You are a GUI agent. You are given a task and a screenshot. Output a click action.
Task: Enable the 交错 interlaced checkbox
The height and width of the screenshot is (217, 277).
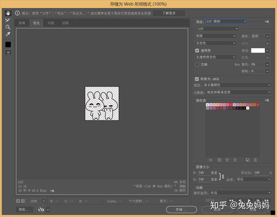tap(197, 64)
